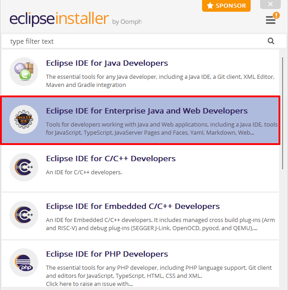288x290 pixels.
Task: Click description 'Tools for developers working with Java and Web'
Action: (x=162, y=128)
